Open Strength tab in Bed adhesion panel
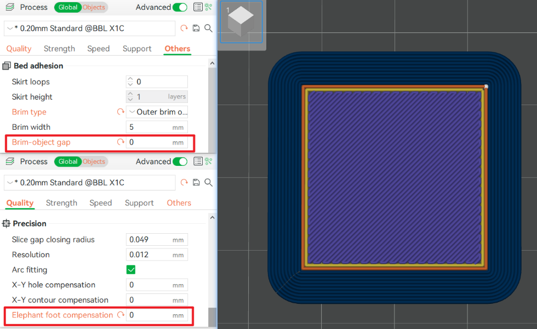 [59, 49]
